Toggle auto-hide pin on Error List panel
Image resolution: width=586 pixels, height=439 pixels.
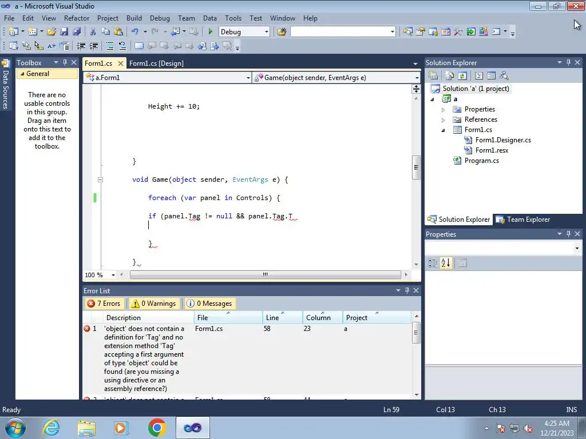(x=407, y=290)
